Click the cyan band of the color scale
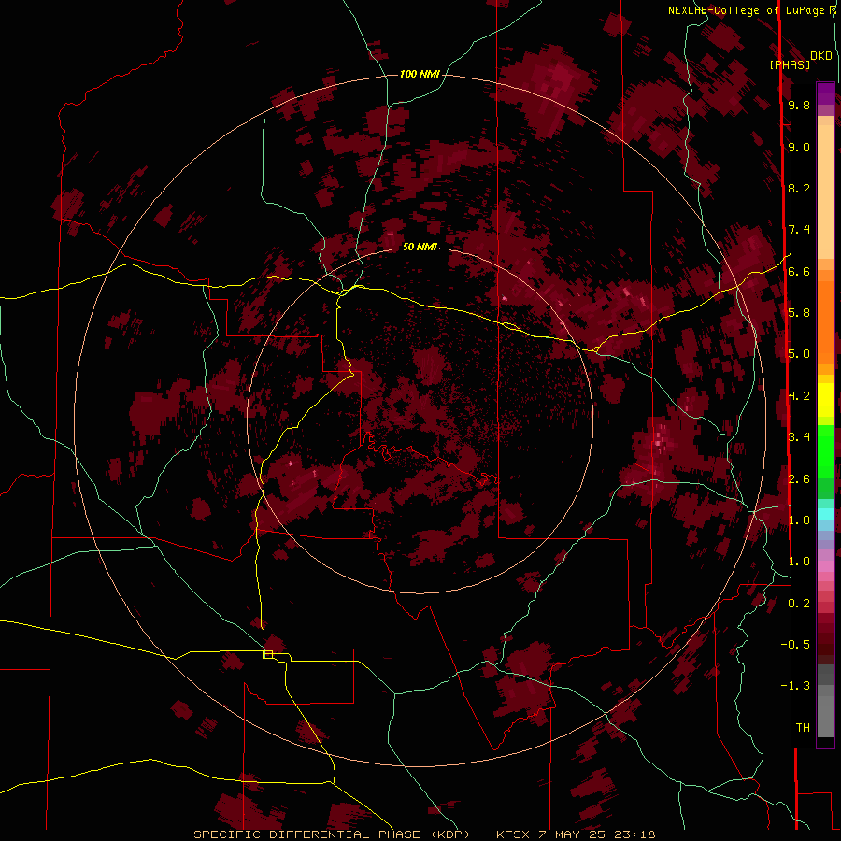Screen dimensions: 841x841 click(x=825, y=514)
